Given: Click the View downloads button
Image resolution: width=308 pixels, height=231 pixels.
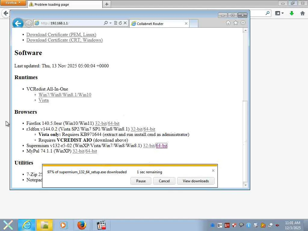Looking at the screenshot, I should [196, 181].
